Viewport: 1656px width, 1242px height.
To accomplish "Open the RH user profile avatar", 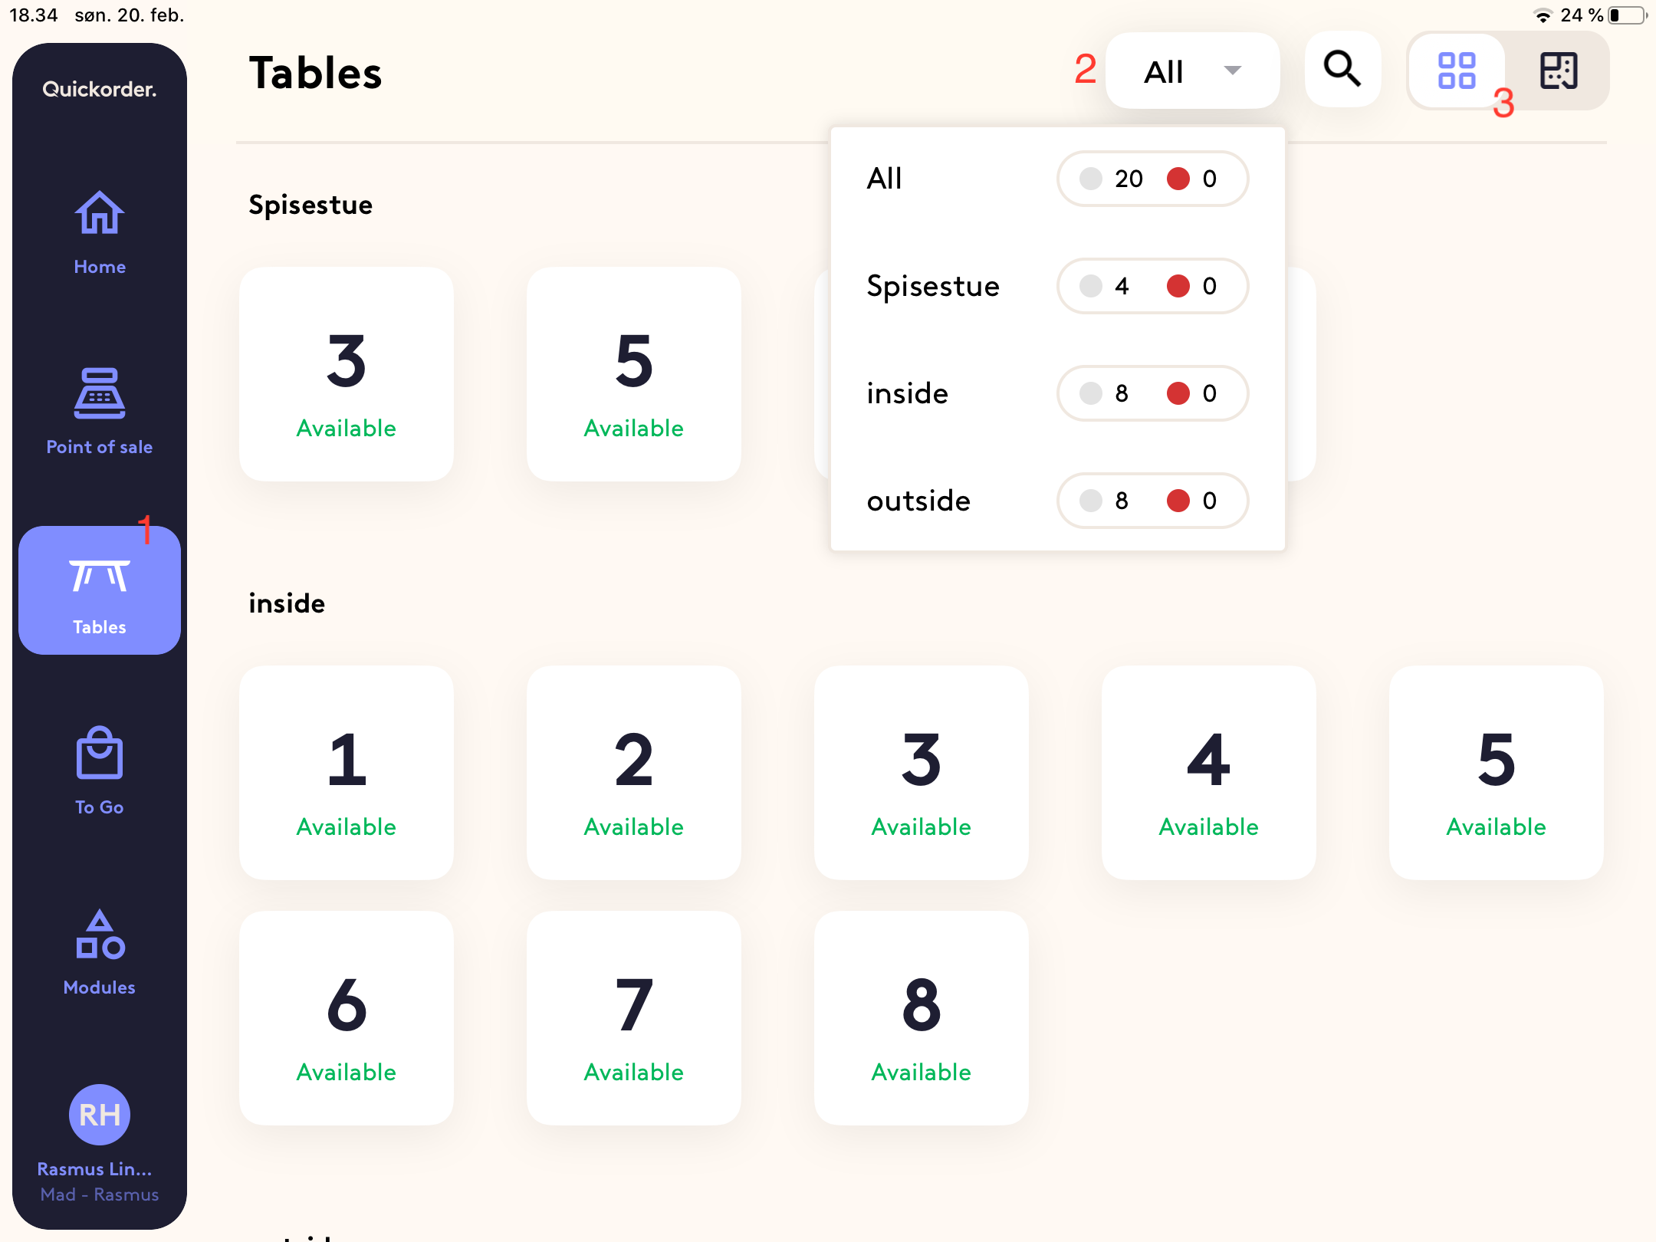I will tap(100, 1115).
